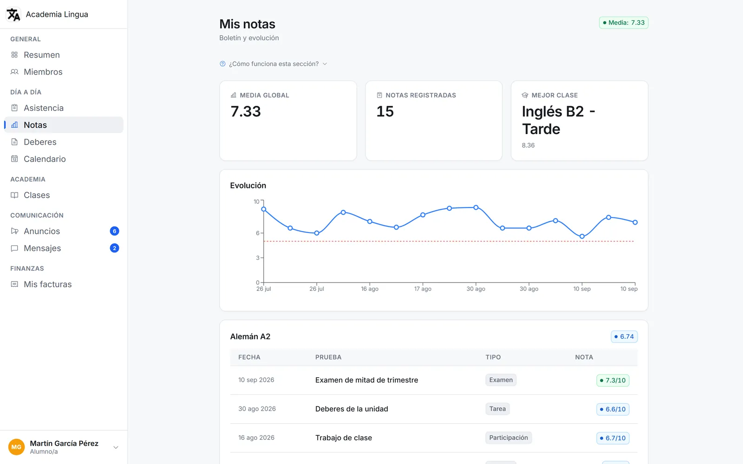
Task: Click the Mis facturas invoice icon
Action: point(14,284)
